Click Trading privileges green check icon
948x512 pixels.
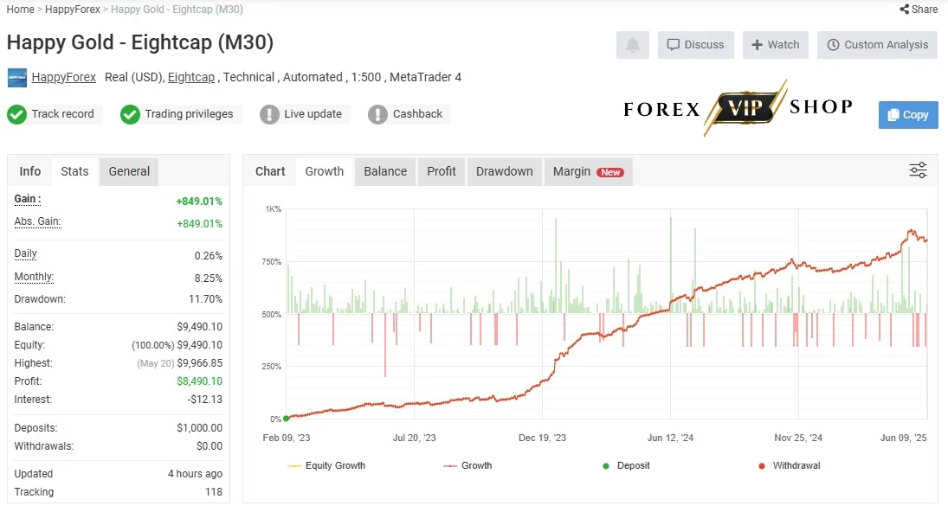(x=130, y=114)
